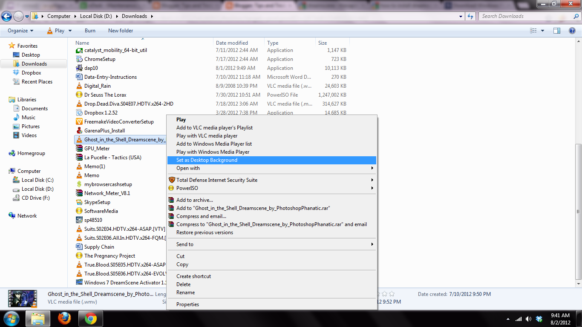Open the address bar history dropdown
The image size is (582, 327).
[x=461, y=16]
